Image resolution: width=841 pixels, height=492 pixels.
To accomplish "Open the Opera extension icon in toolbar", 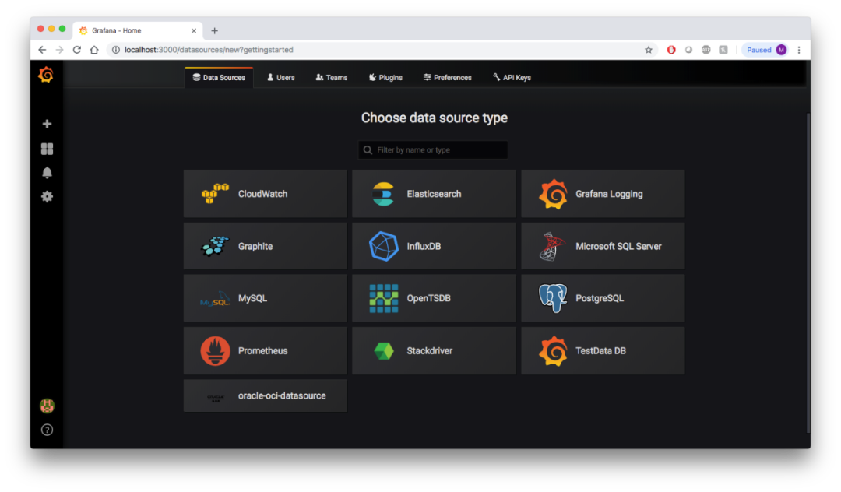I will pyautogui.click(x=671, y=50).
